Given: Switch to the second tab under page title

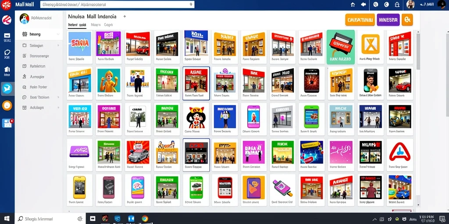Looking at the screenshot, I should 96,25.
